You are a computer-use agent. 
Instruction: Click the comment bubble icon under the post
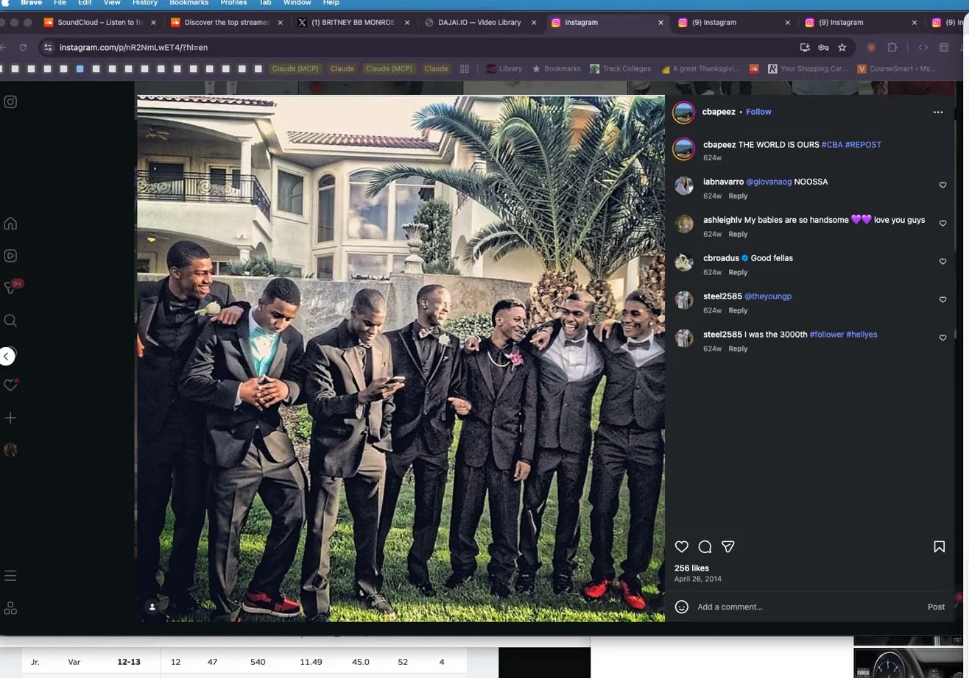point(705,546)
